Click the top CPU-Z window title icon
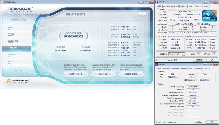The image size is (219, 125). tap(156, 2)
